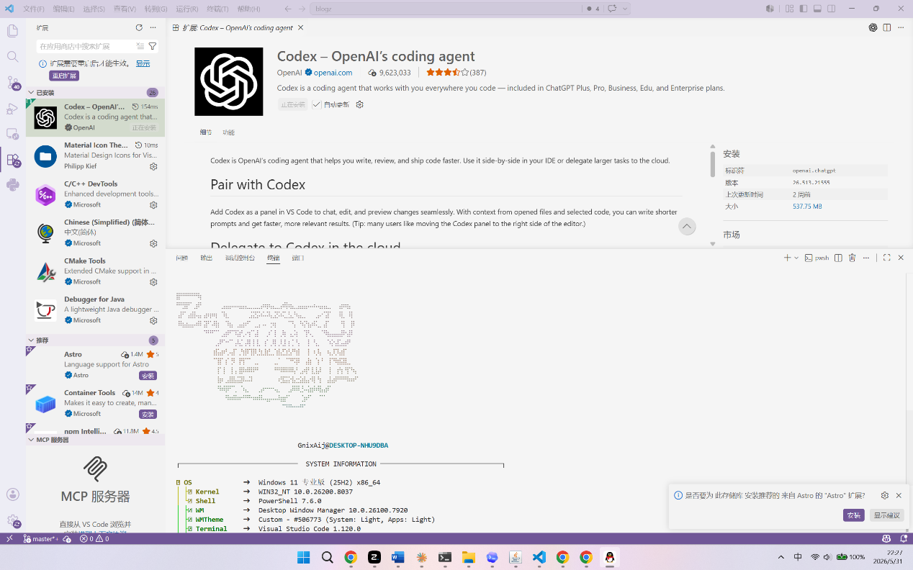Open manage gear for C/C++ DevTools
The image size is (913, 570).
coord(153,204)
